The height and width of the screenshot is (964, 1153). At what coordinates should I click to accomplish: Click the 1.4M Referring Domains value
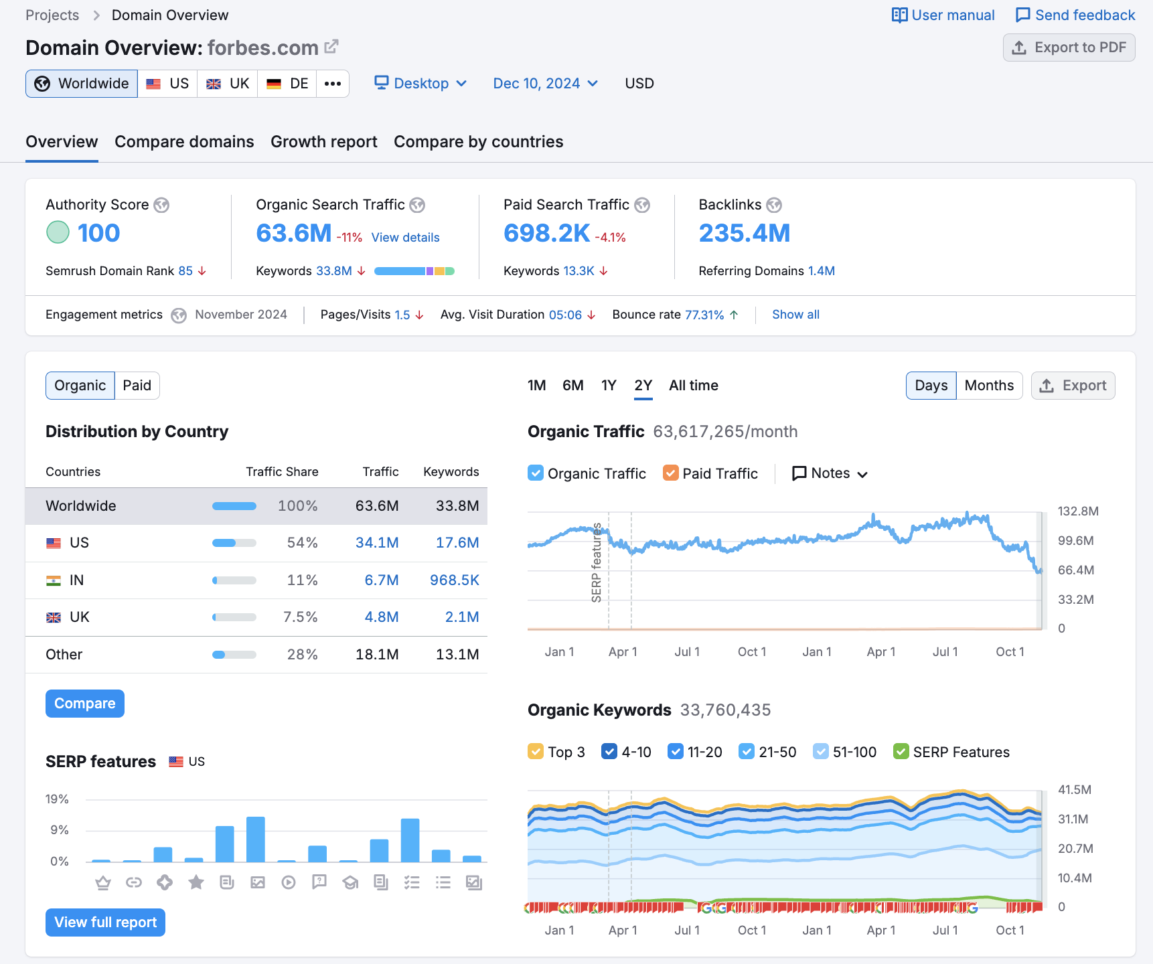822,271
